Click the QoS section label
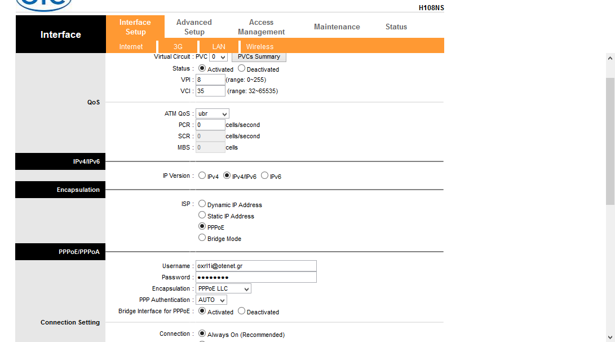615x342 pixels. pyautogui.click(x=94, y=102)
